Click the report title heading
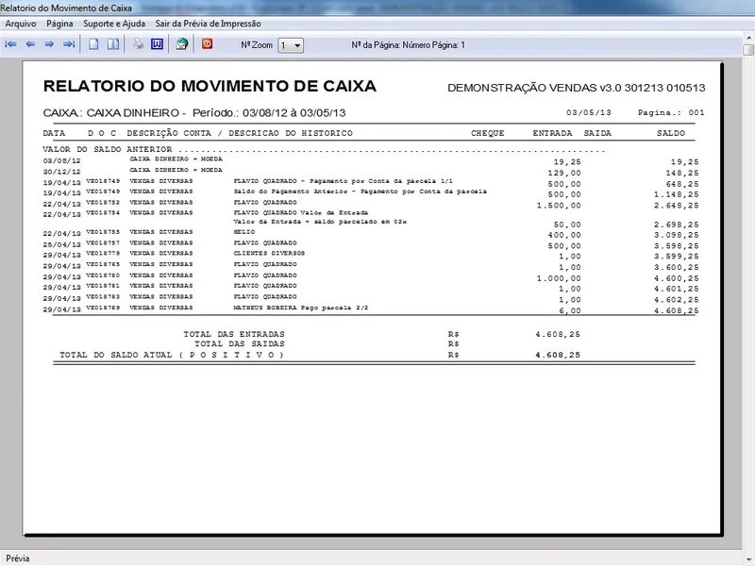This screenshot has width=755, height=566. point(210,87)
